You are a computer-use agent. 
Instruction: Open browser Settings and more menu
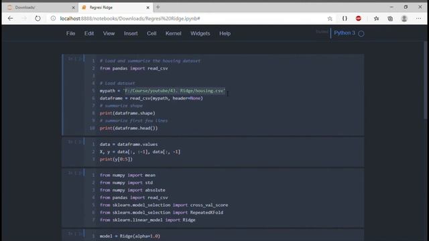(x=418, y=18)
